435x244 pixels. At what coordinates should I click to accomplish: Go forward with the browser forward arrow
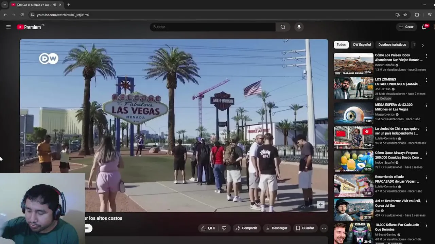pyautogui.click(x=14, y=15)
